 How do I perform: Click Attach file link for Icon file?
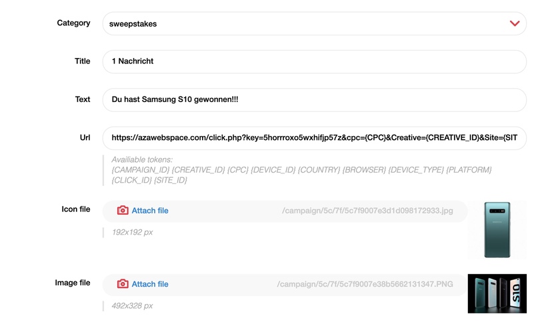pos(150,211)
